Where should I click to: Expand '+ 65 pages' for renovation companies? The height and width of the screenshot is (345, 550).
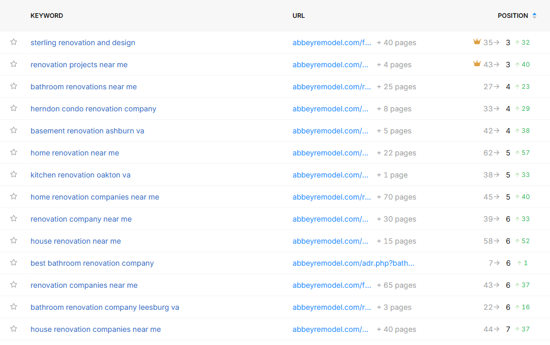[396, 285]
